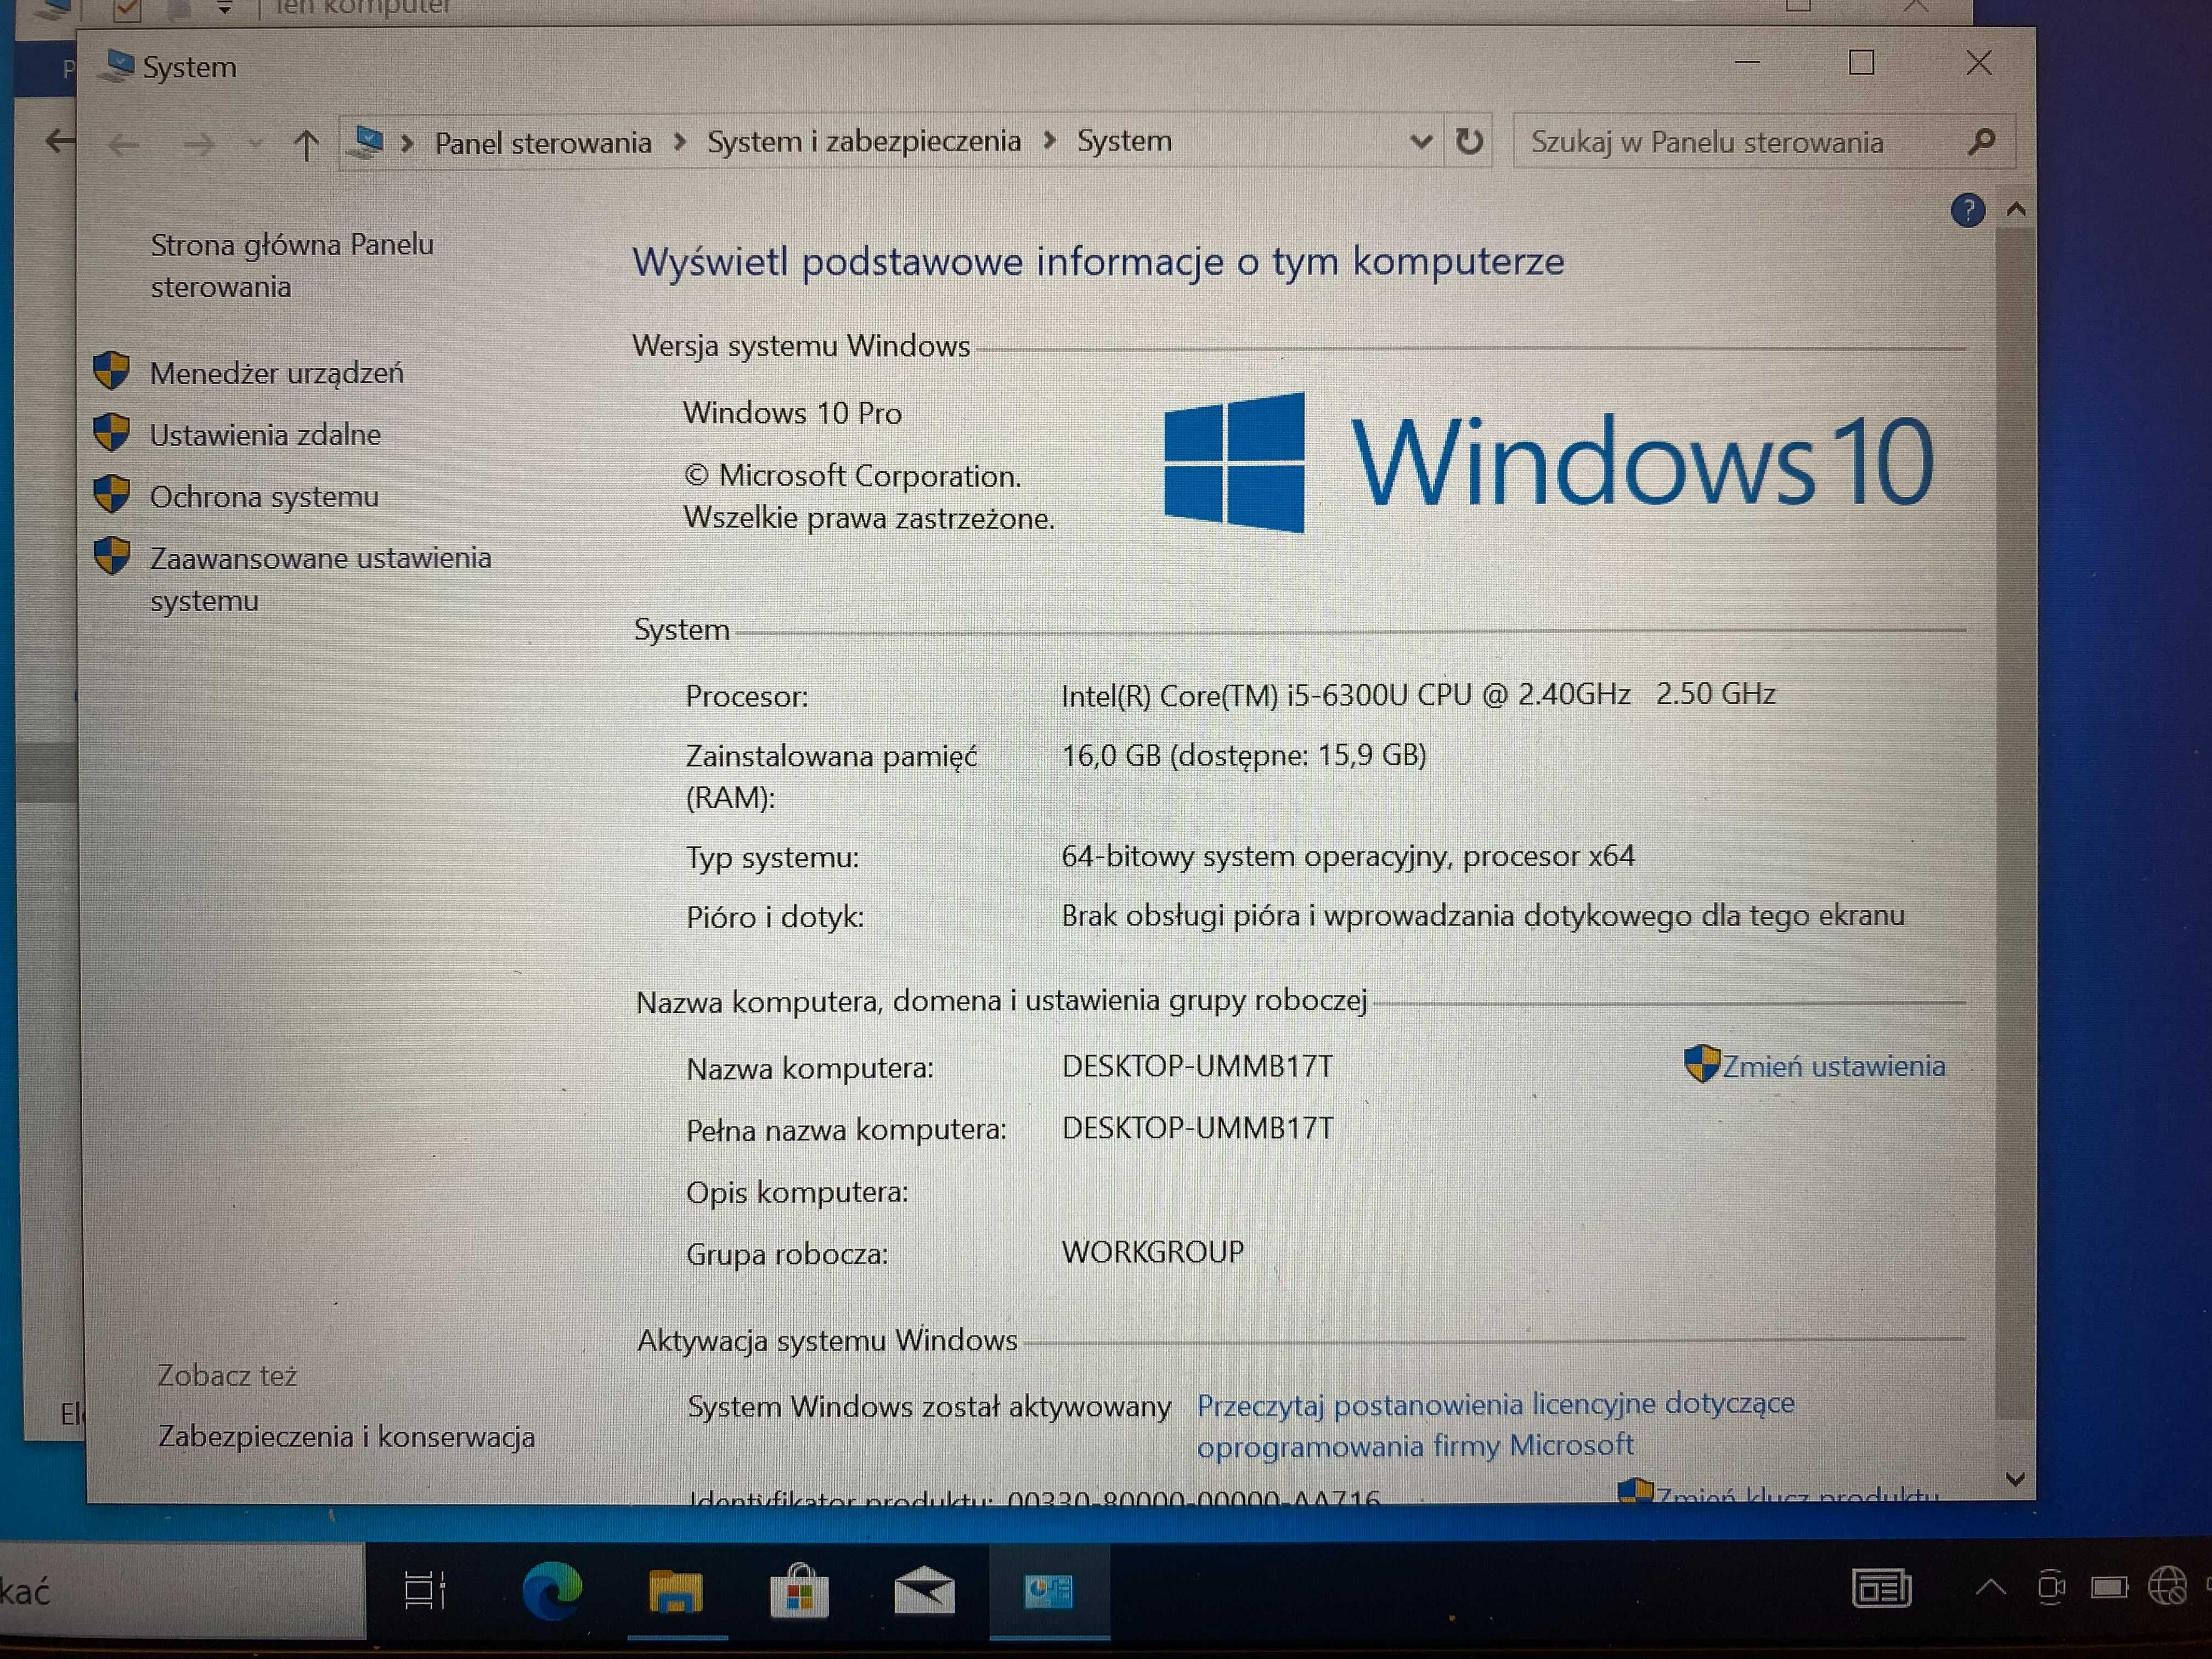Open Mail app from taskbar

click(x=923, y=1590)
